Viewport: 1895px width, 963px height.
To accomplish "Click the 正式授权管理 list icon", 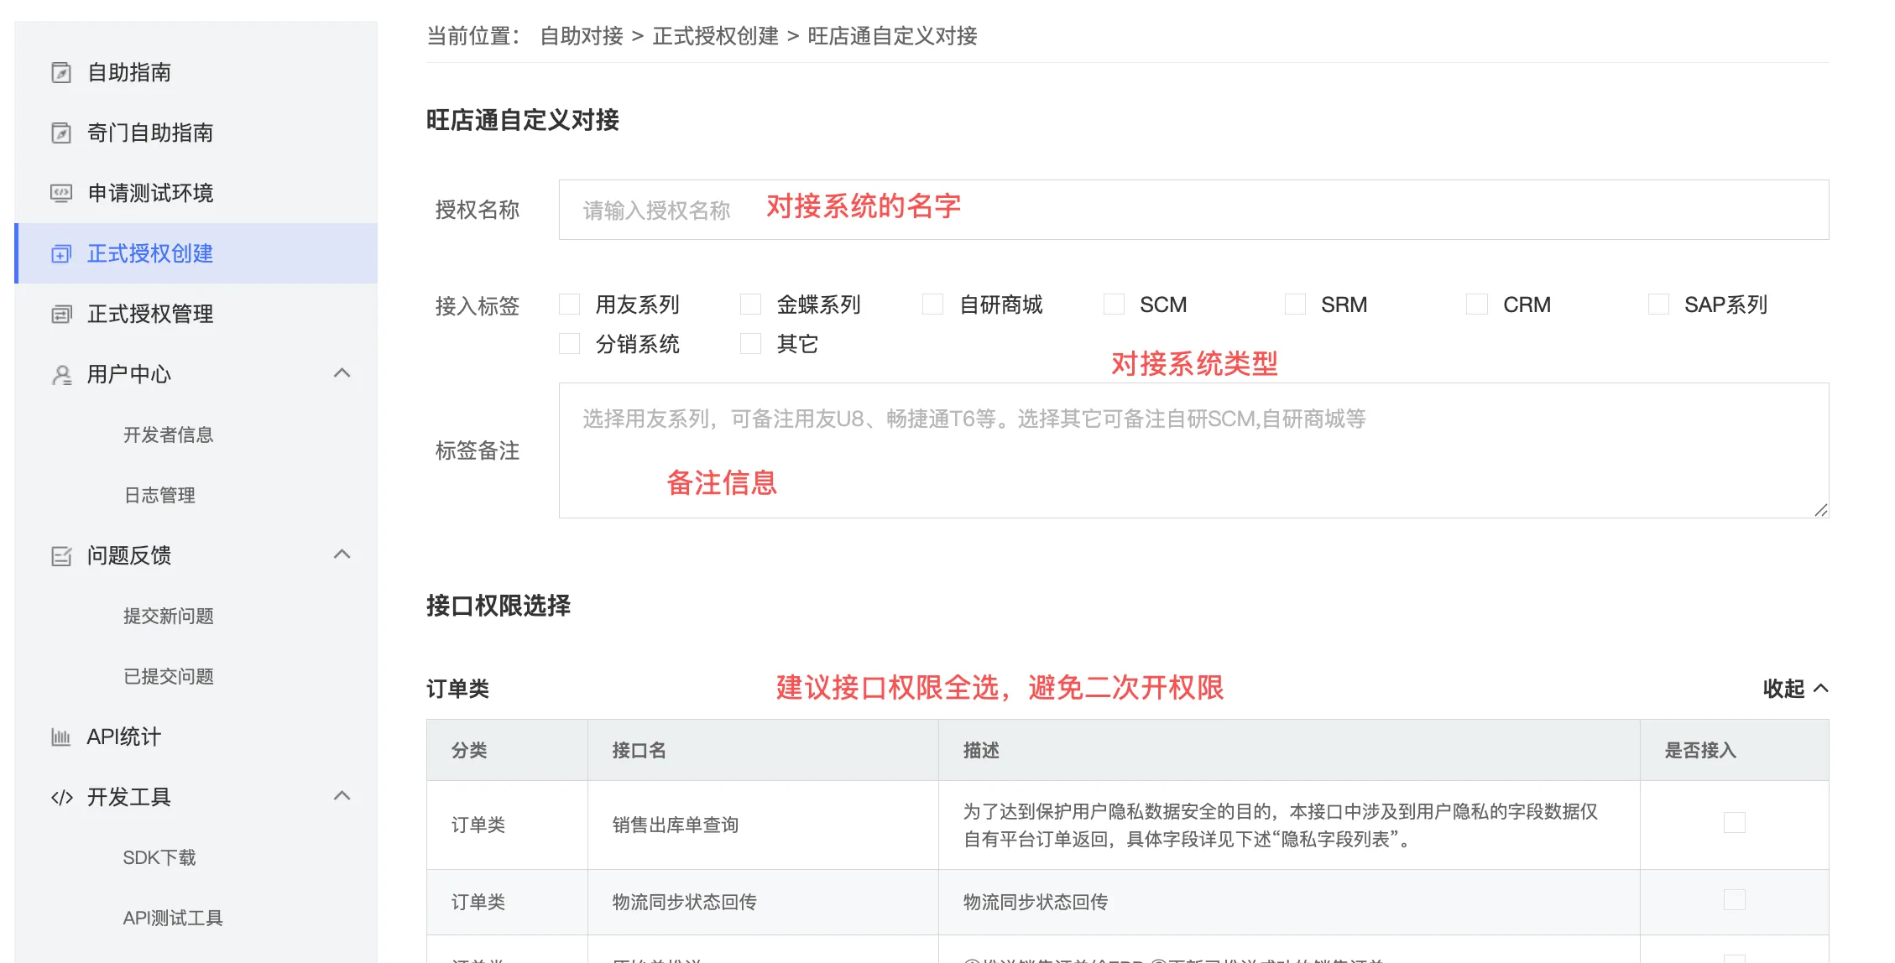I will point(61,315).
